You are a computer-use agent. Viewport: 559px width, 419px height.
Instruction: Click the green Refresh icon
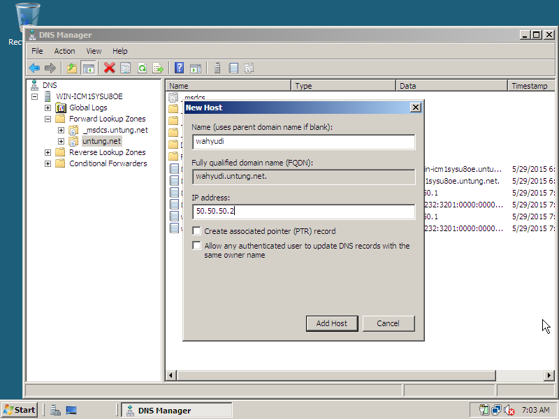(x=142, y=68)
